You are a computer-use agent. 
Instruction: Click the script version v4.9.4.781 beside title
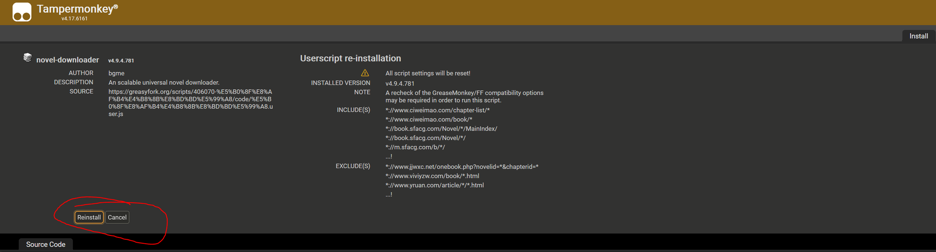(121, 60)
